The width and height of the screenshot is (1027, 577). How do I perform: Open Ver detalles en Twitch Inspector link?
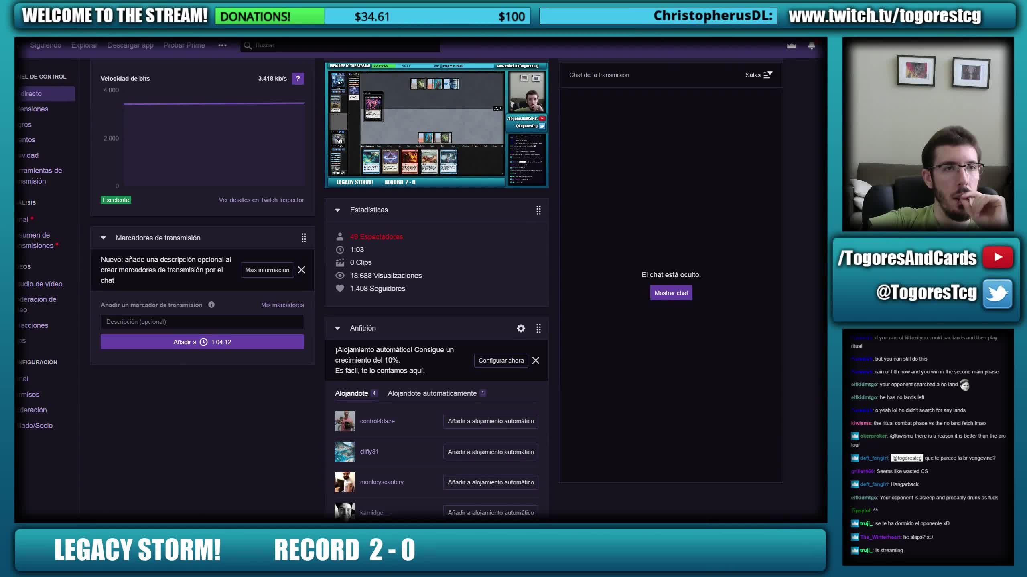(x=261, y=200)
